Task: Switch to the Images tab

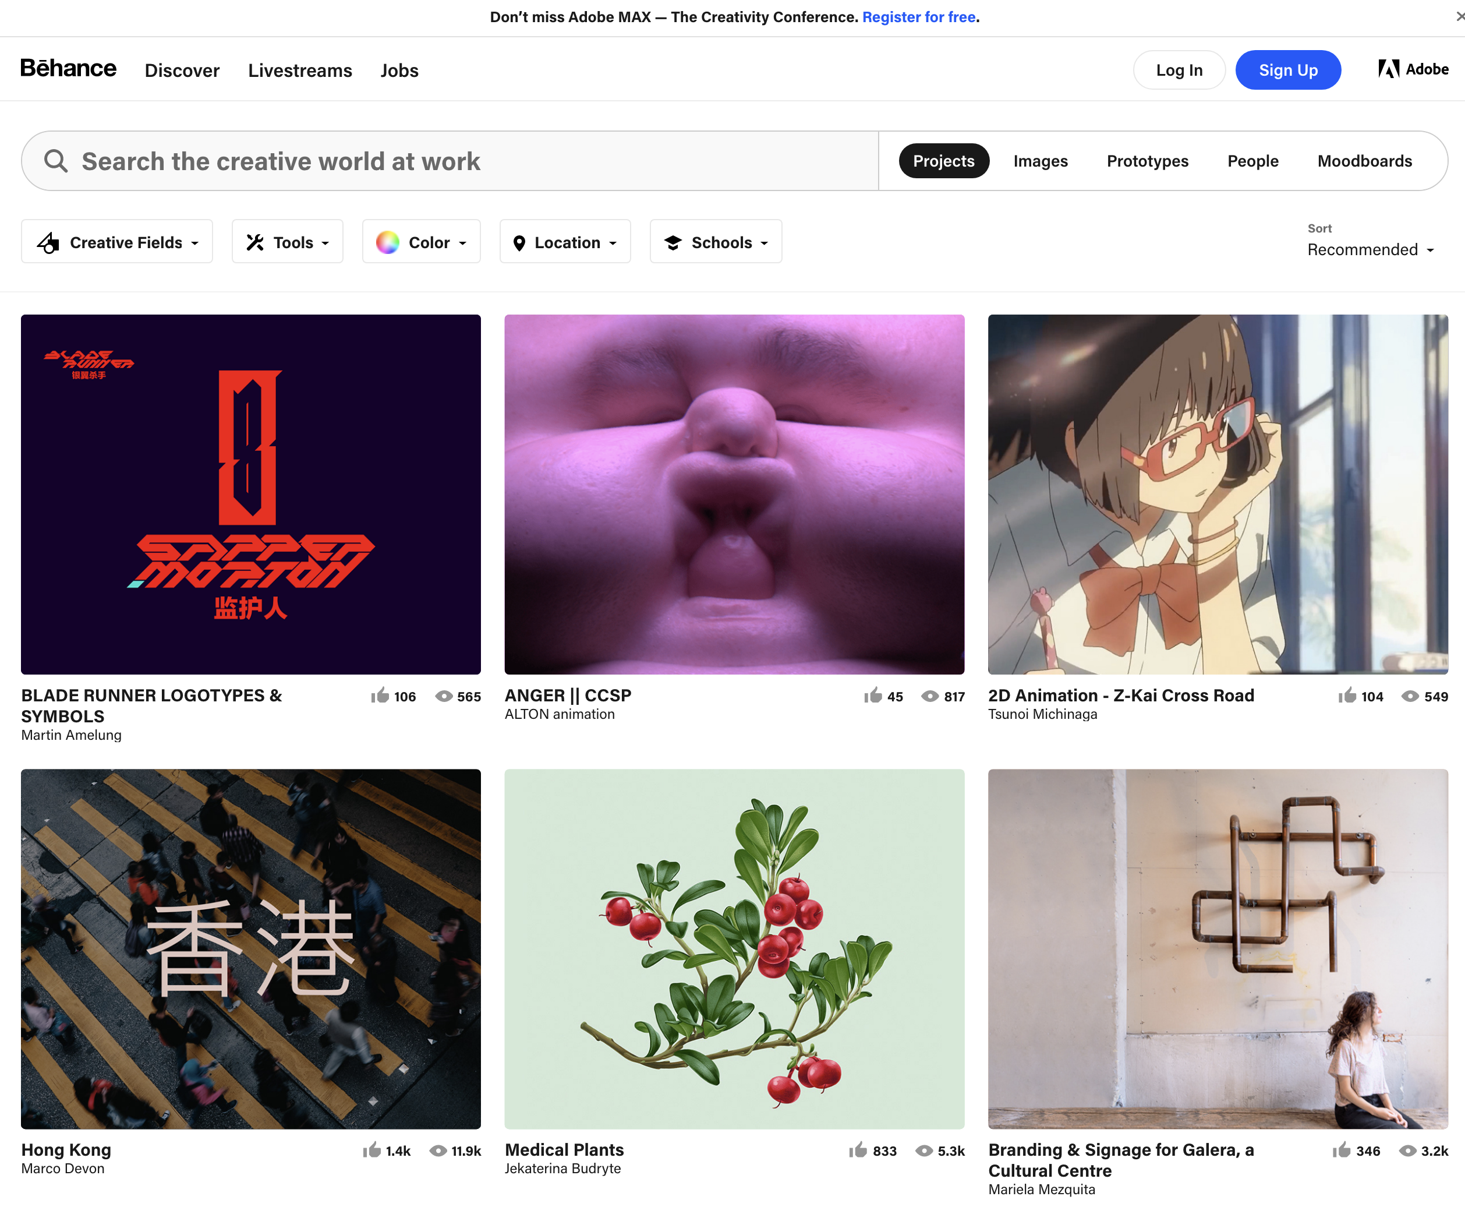Action: [x=1040, y=161]
